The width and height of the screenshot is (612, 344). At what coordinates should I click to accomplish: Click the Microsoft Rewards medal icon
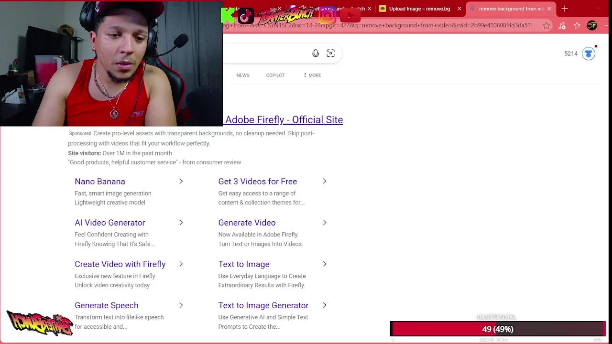(589, 54)
